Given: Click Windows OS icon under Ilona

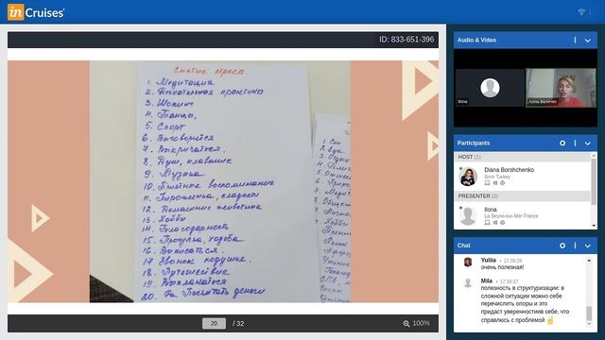Looking at the screenshot, I should click(x=495, y=223).
